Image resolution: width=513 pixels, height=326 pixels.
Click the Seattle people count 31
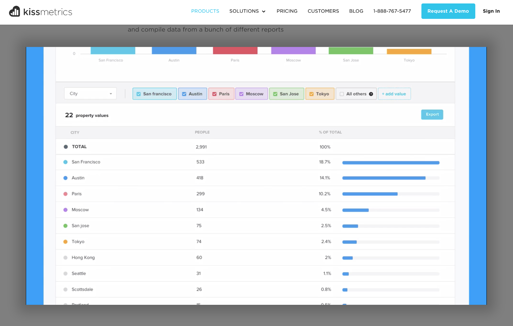pyautogui.click(x=198, y=273)
